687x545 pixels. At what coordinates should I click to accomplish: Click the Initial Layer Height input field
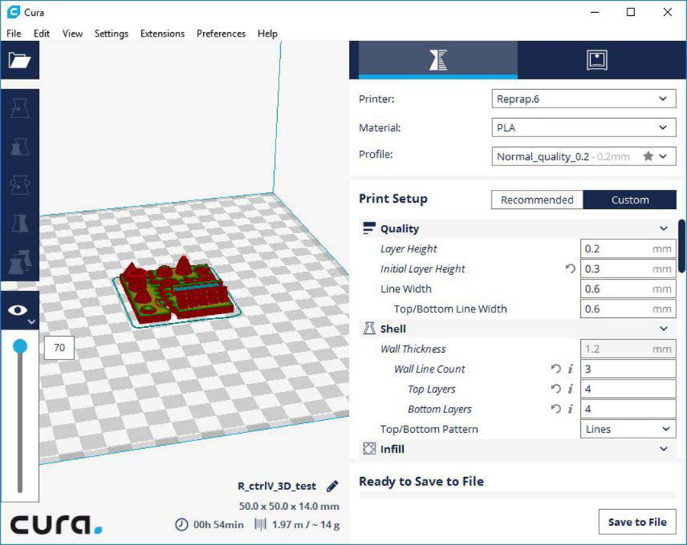tap(628, 268)
